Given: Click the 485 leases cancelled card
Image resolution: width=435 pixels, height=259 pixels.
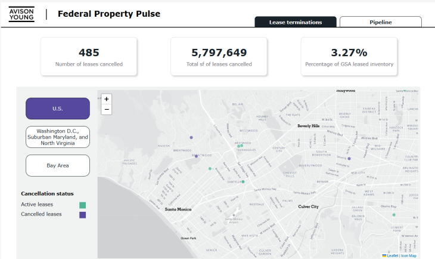Looking at the screenshot, I should click(x=89, y=57).
